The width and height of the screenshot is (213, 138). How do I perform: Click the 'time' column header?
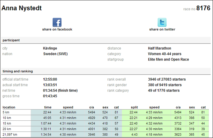(48, 107)
